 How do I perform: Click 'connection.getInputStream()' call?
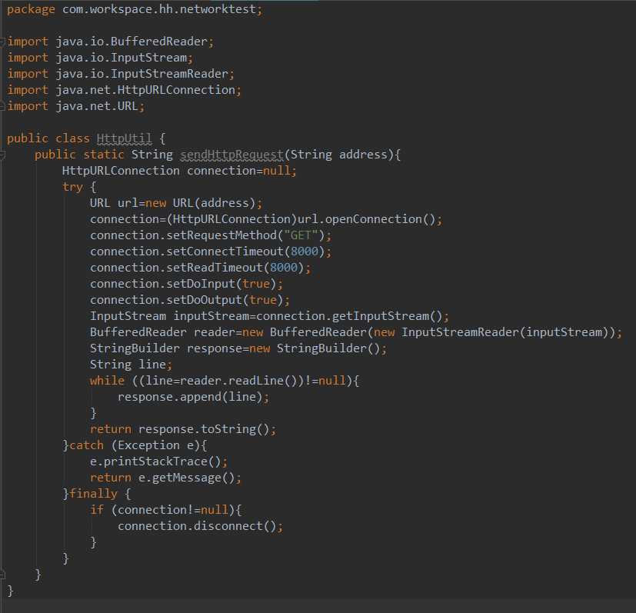349,316
